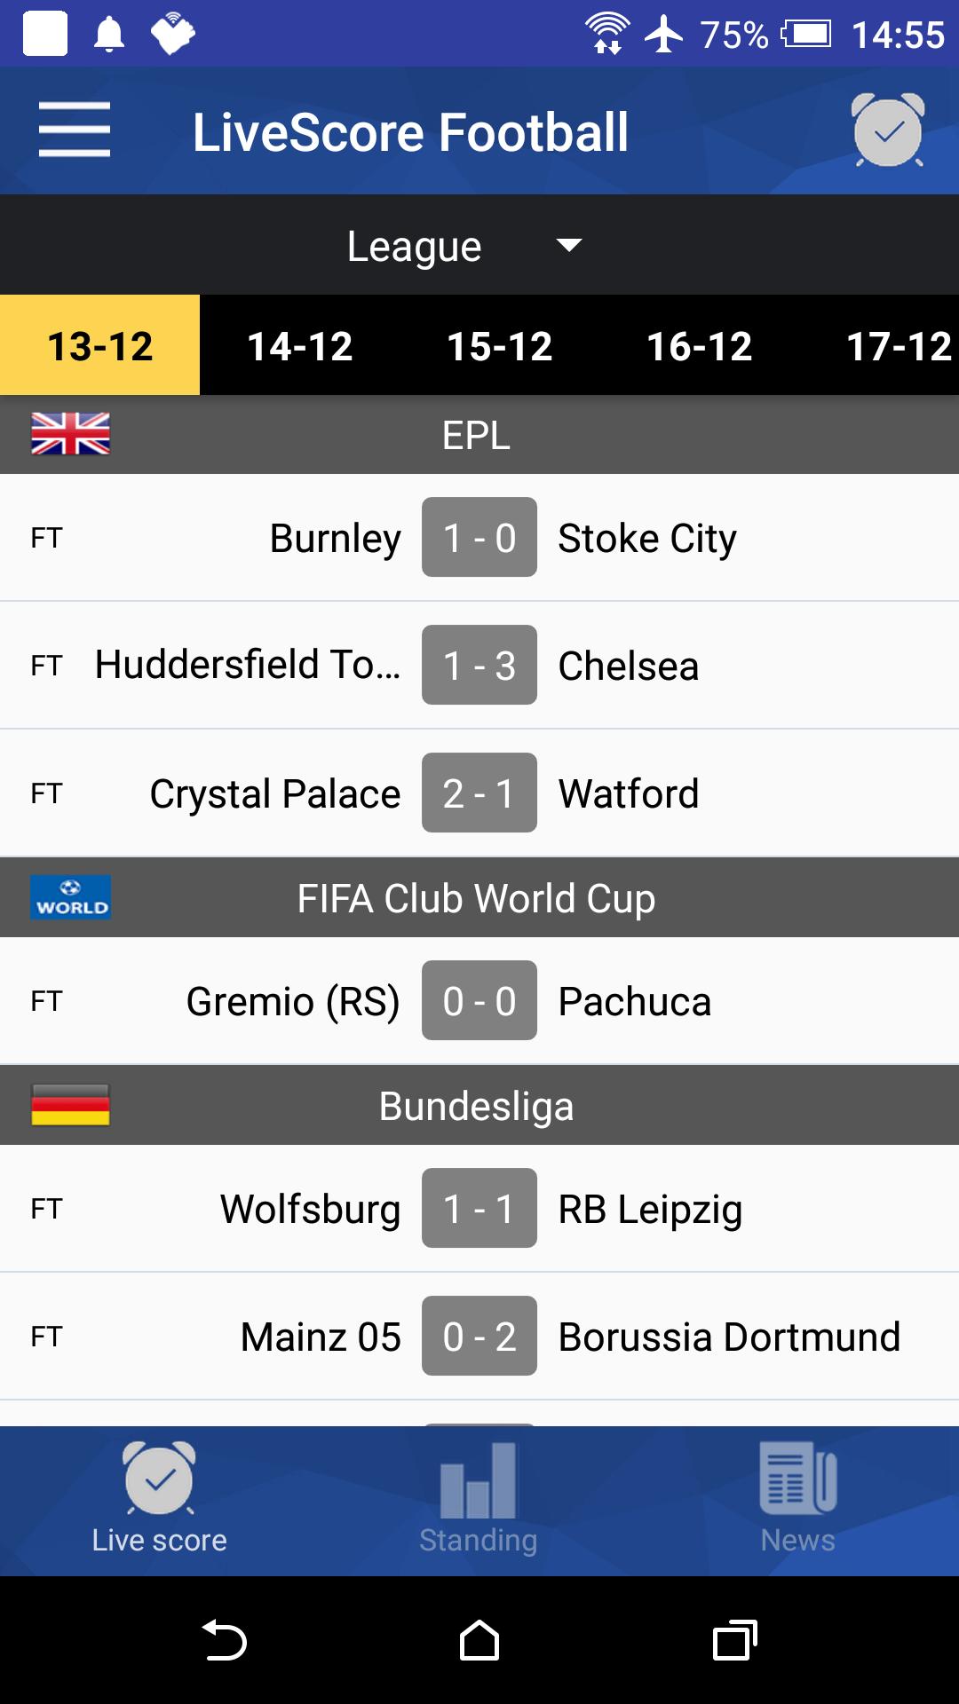Open the hamburger navigation menu

click(75, 130)
